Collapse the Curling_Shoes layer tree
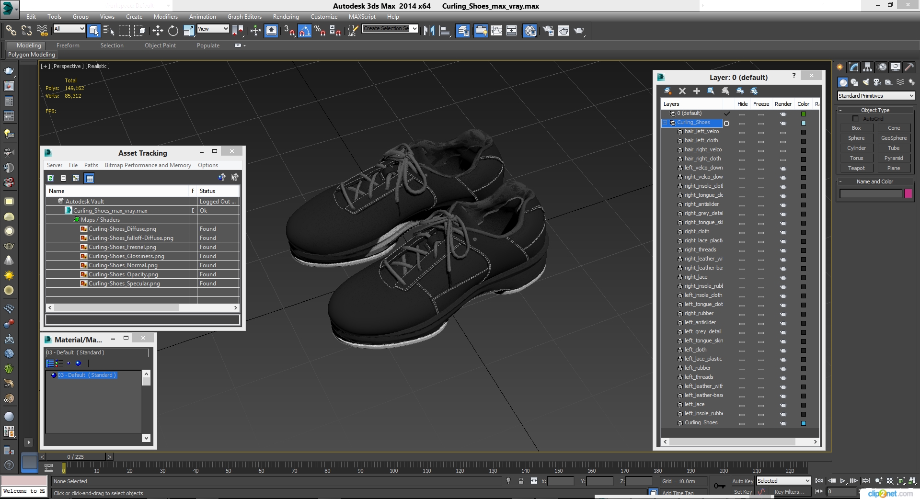The width and height of the screenshot is (920, 499). [665, 123]
